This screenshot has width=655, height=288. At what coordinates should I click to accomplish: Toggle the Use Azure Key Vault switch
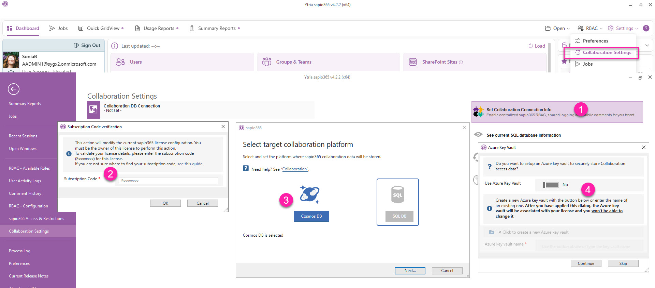pyautogui.click(x=551, y=185)
